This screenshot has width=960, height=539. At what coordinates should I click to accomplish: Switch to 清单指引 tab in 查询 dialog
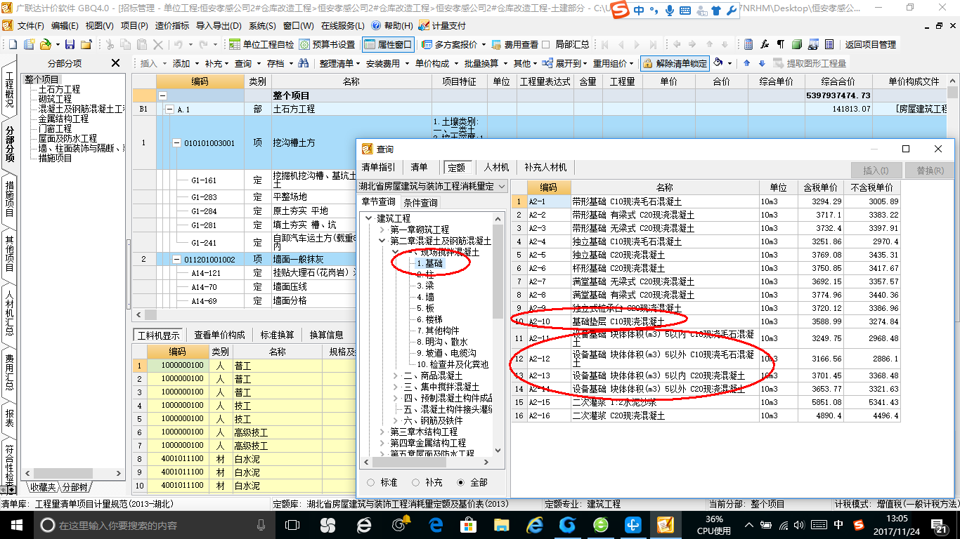click(x=378, y=168)
